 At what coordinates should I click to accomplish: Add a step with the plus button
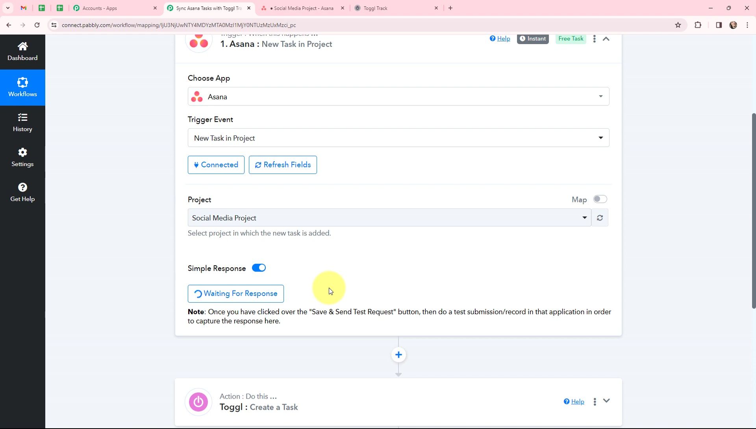(398, 355)
